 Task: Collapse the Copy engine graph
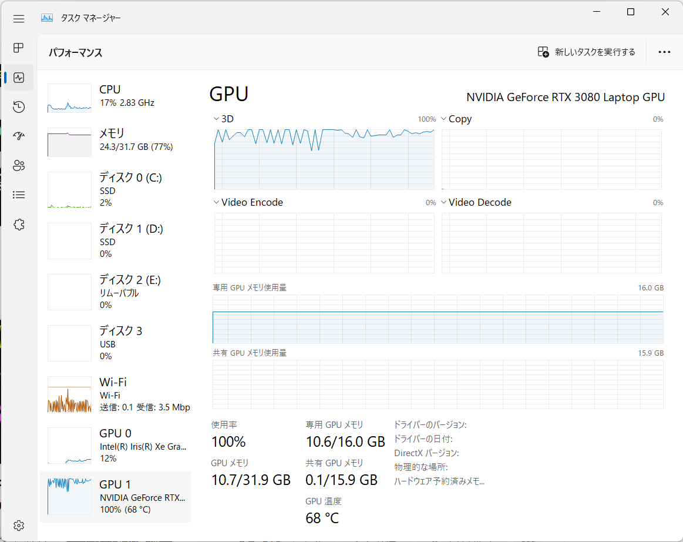tap(443, 118)
